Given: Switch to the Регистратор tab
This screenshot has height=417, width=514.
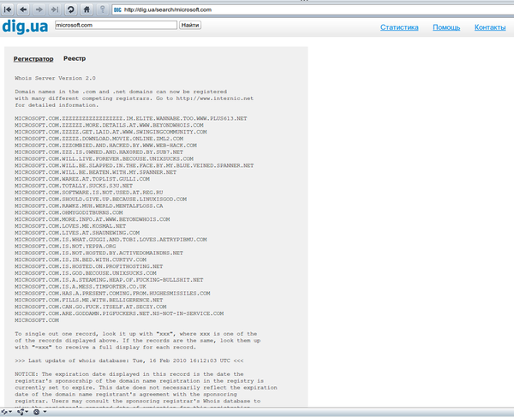Looking at the screenshot, I should coord(33,59).
